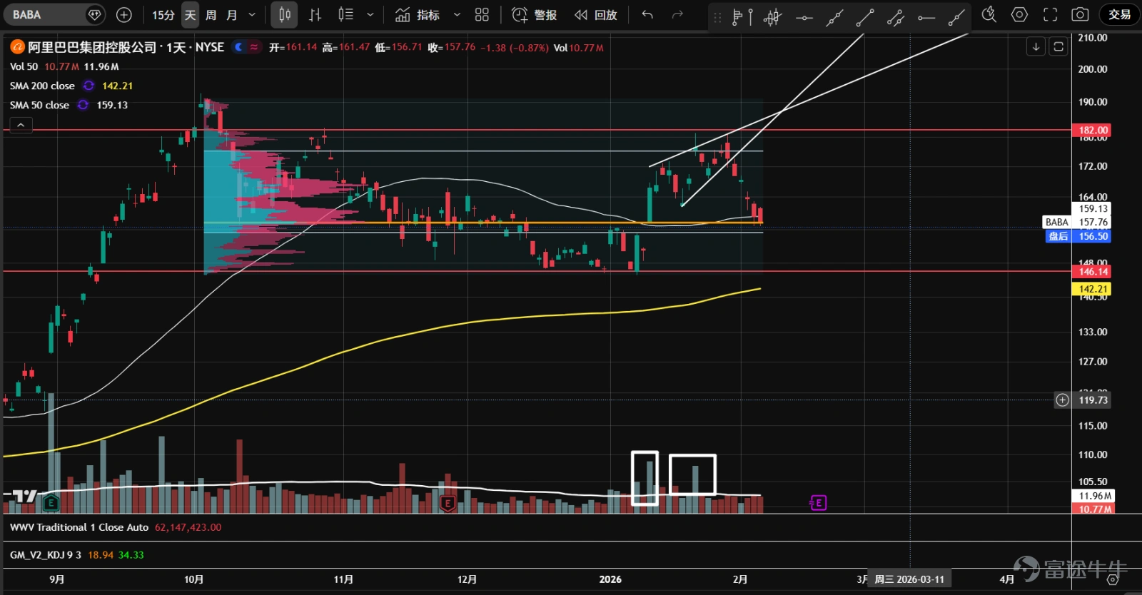Click the 周三 2026-03-11 date label

909,579
